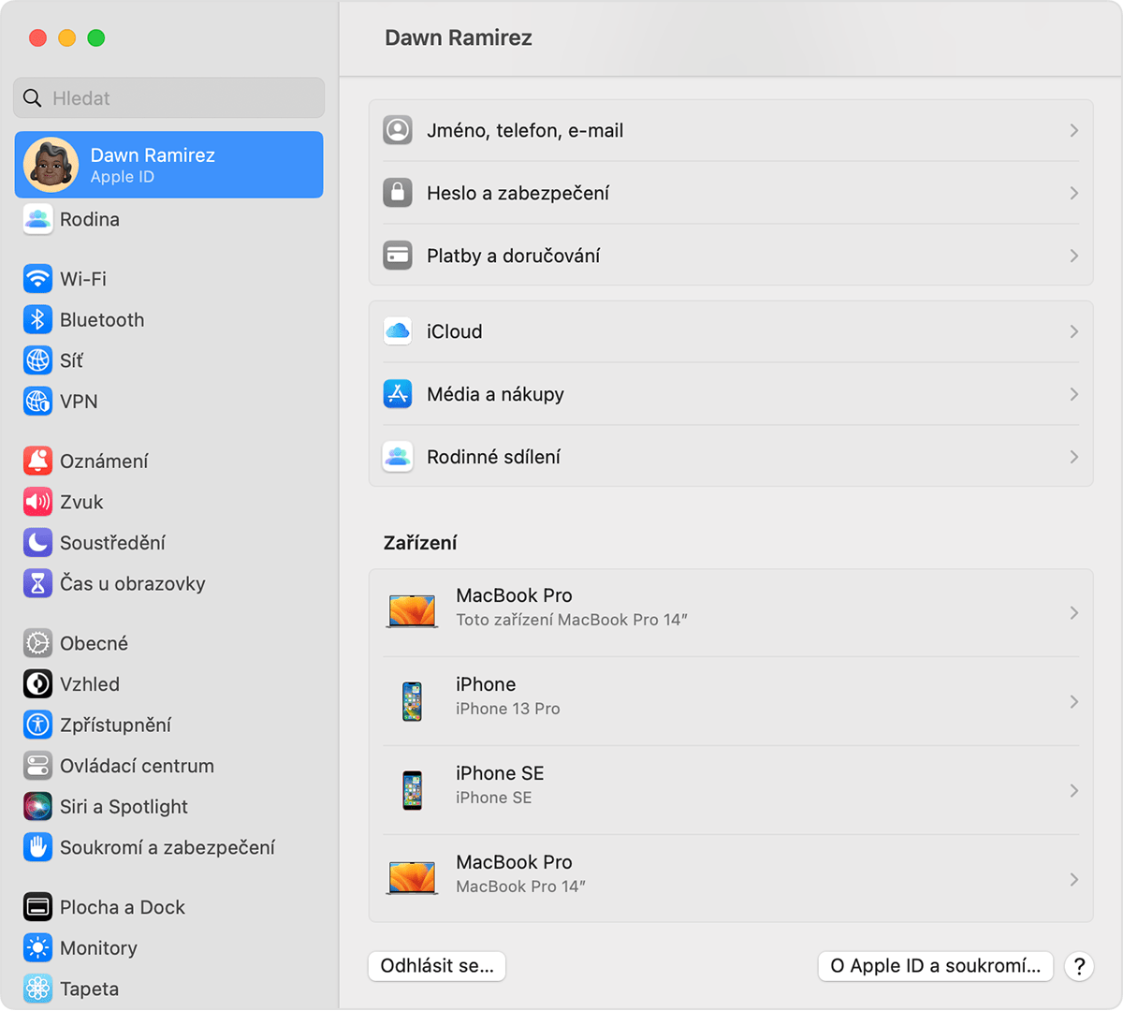Open chevron for last MacBook Pro 14″ row
This screenshot has width=1123, height=1011.
pyautogui.click(x=1073, y=879)
